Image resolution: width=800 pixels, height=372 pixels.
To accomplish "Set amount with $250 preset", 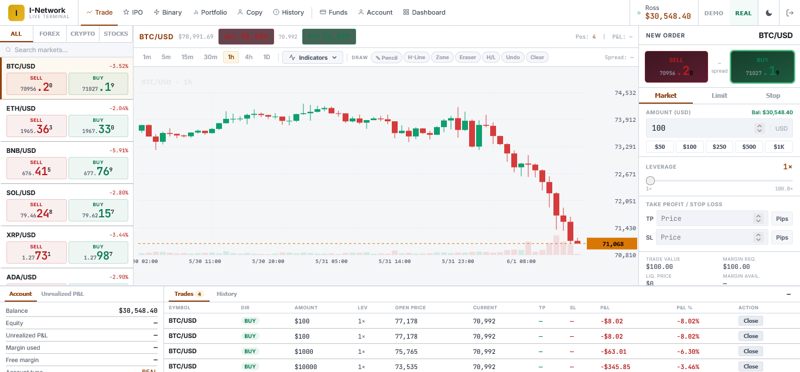I will click(720, 147).
